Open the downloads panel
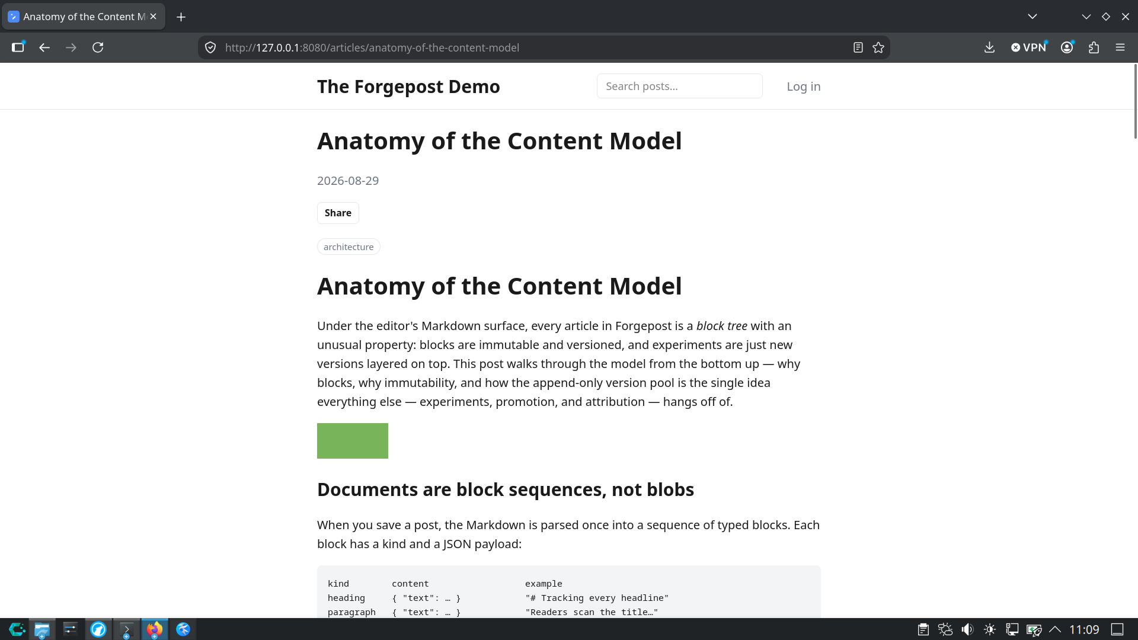 pos(989,47)
